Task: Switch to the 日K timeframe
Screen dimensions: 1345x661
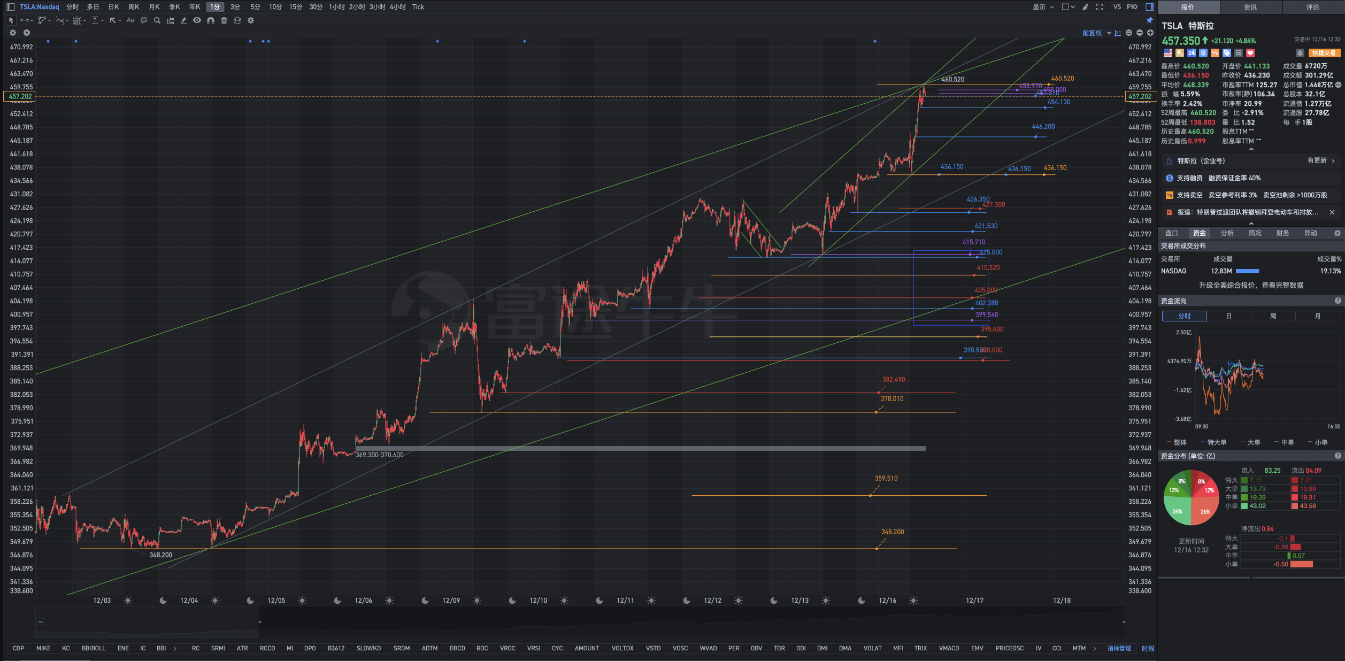Action: (x=113, y=7)
